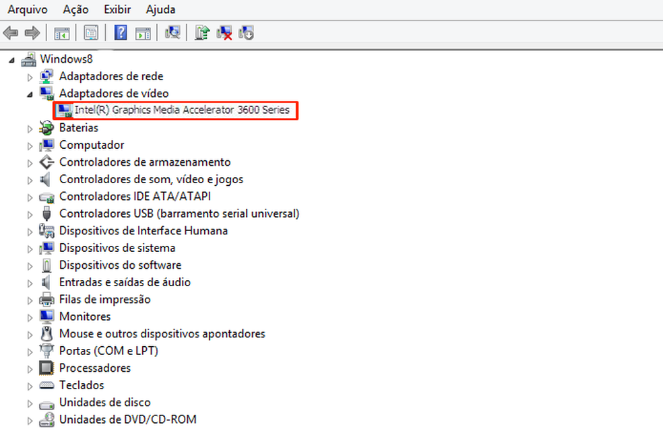The height and width of the screenshot is (431, 663).
Task: Click the chip icon for Processadores
Action: pyautogui.click(x=46, y=368)
